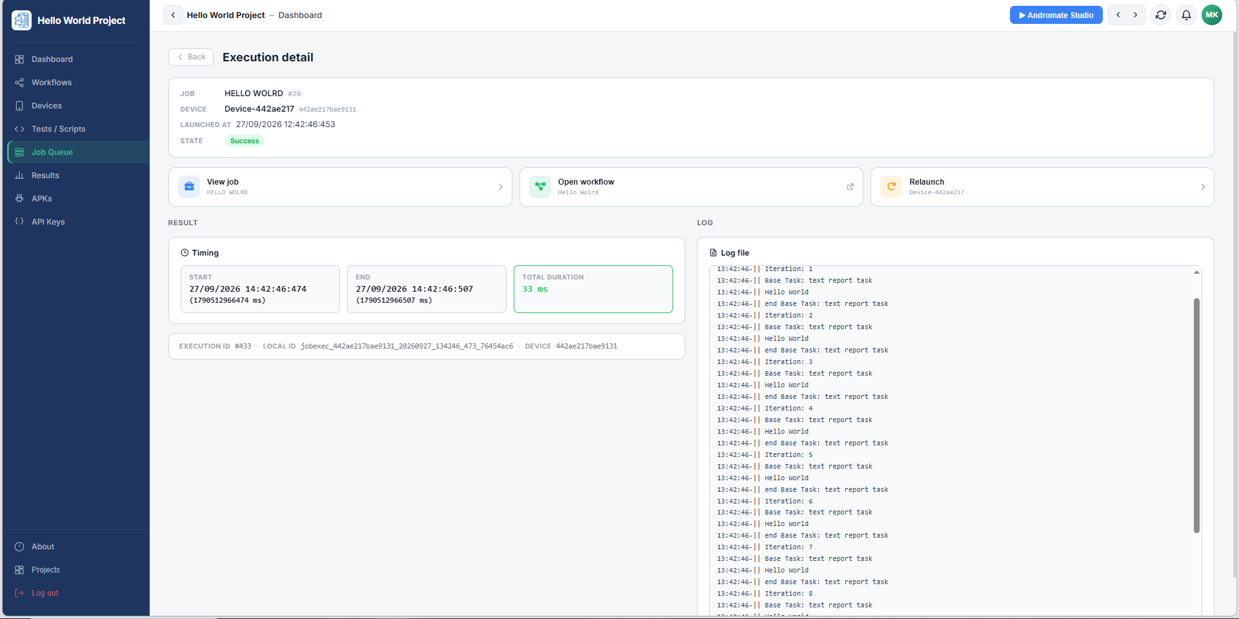
Task: Click the previous arrow in the top bar
Action: (1118, 15)
